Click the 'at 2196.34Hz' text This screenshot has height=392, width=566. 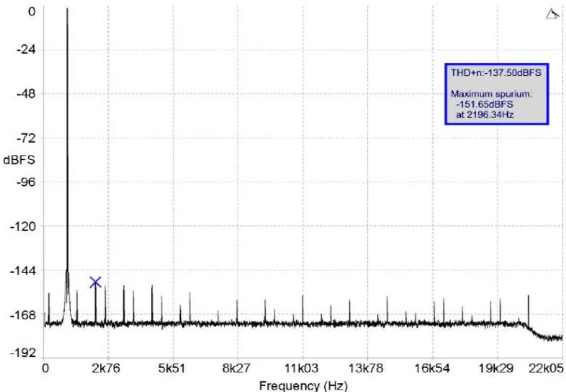coord(485,115)
